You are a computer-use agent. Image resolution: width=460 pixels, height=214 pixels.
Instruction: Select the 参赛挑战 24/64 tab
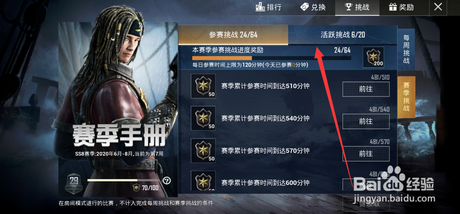[233, 35]
